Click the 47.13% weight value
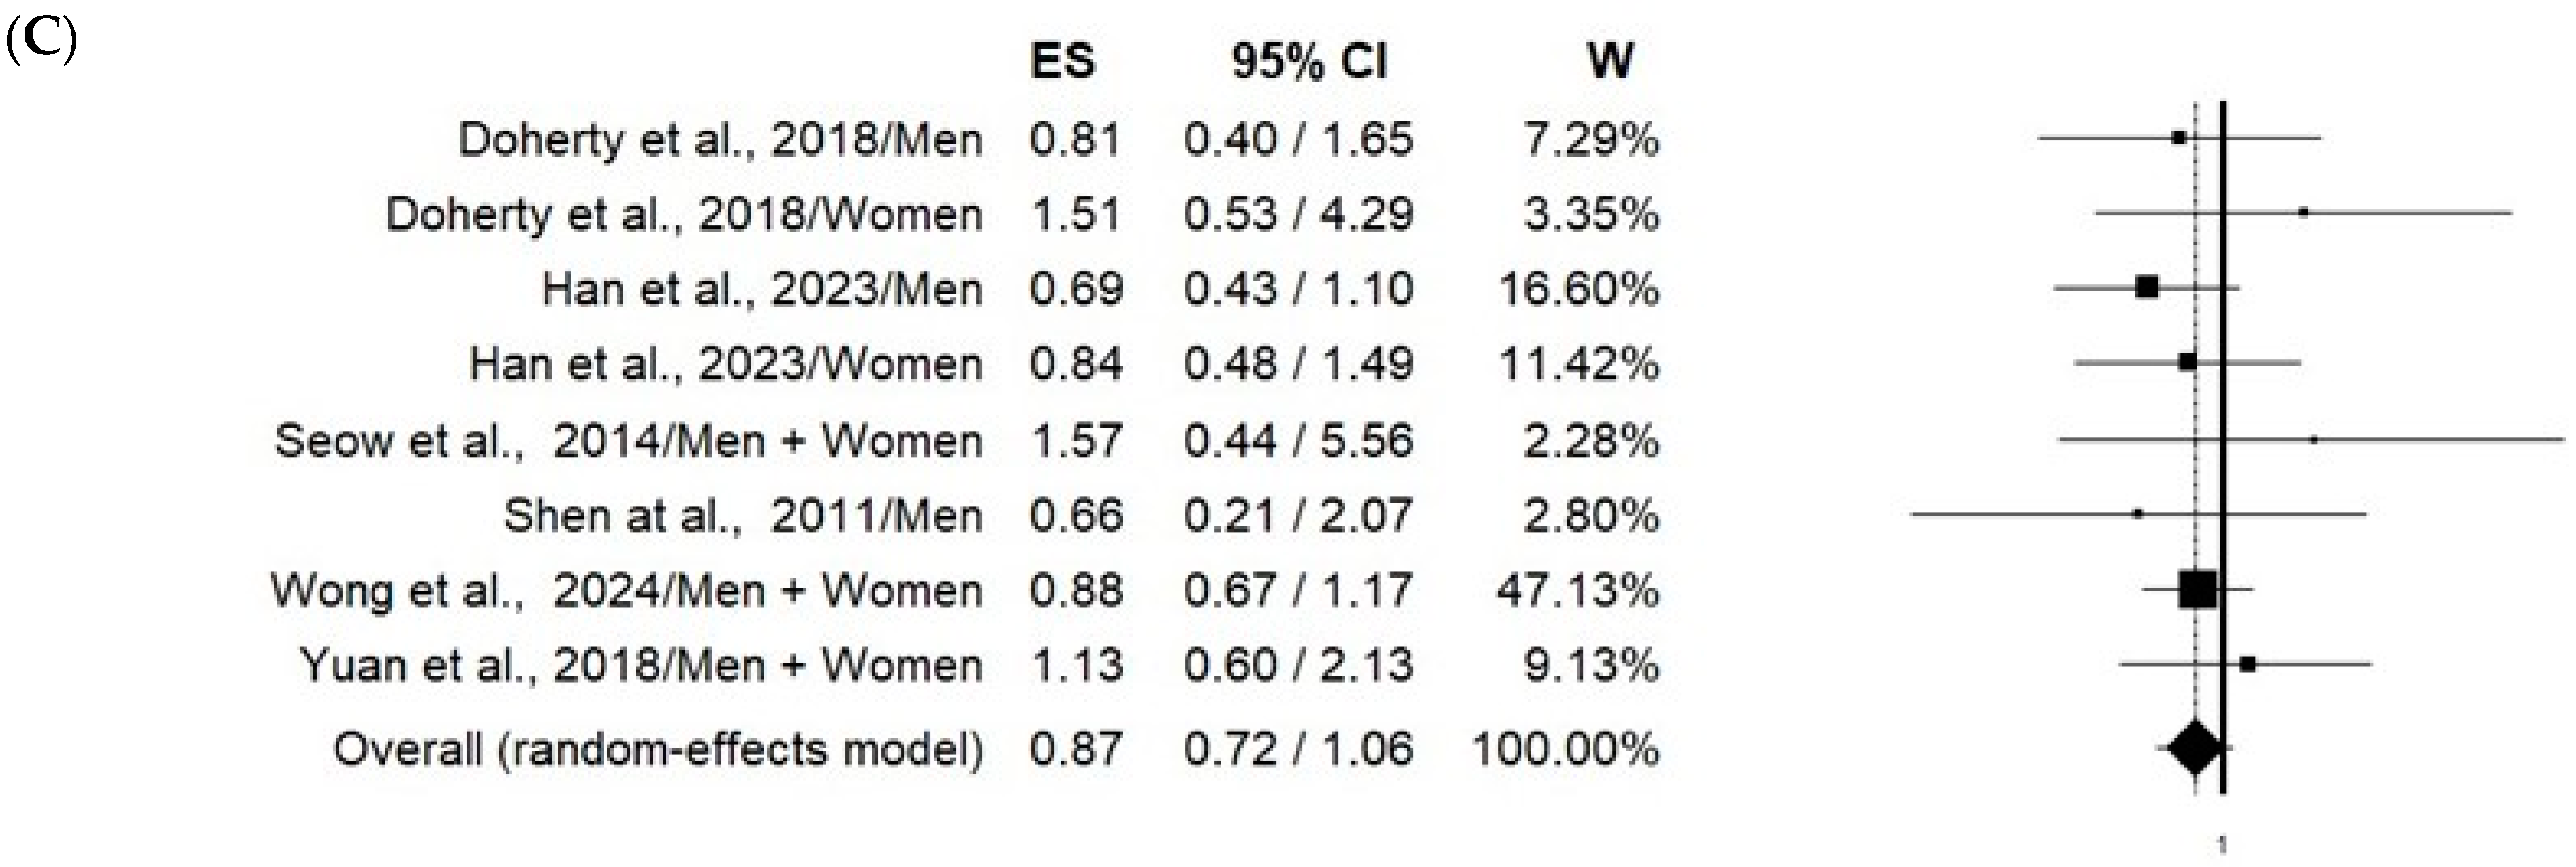 click(1578, 591)
